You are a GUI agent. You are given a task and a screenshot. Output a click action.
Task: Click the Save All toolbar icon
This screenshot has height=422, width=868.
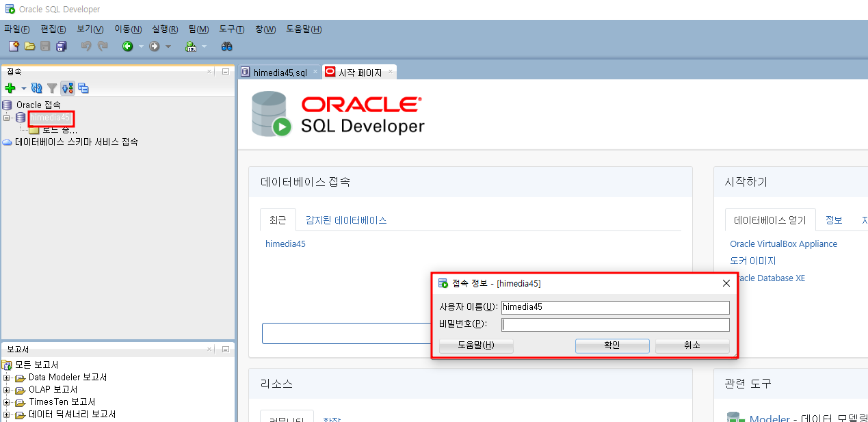(62, 47)
